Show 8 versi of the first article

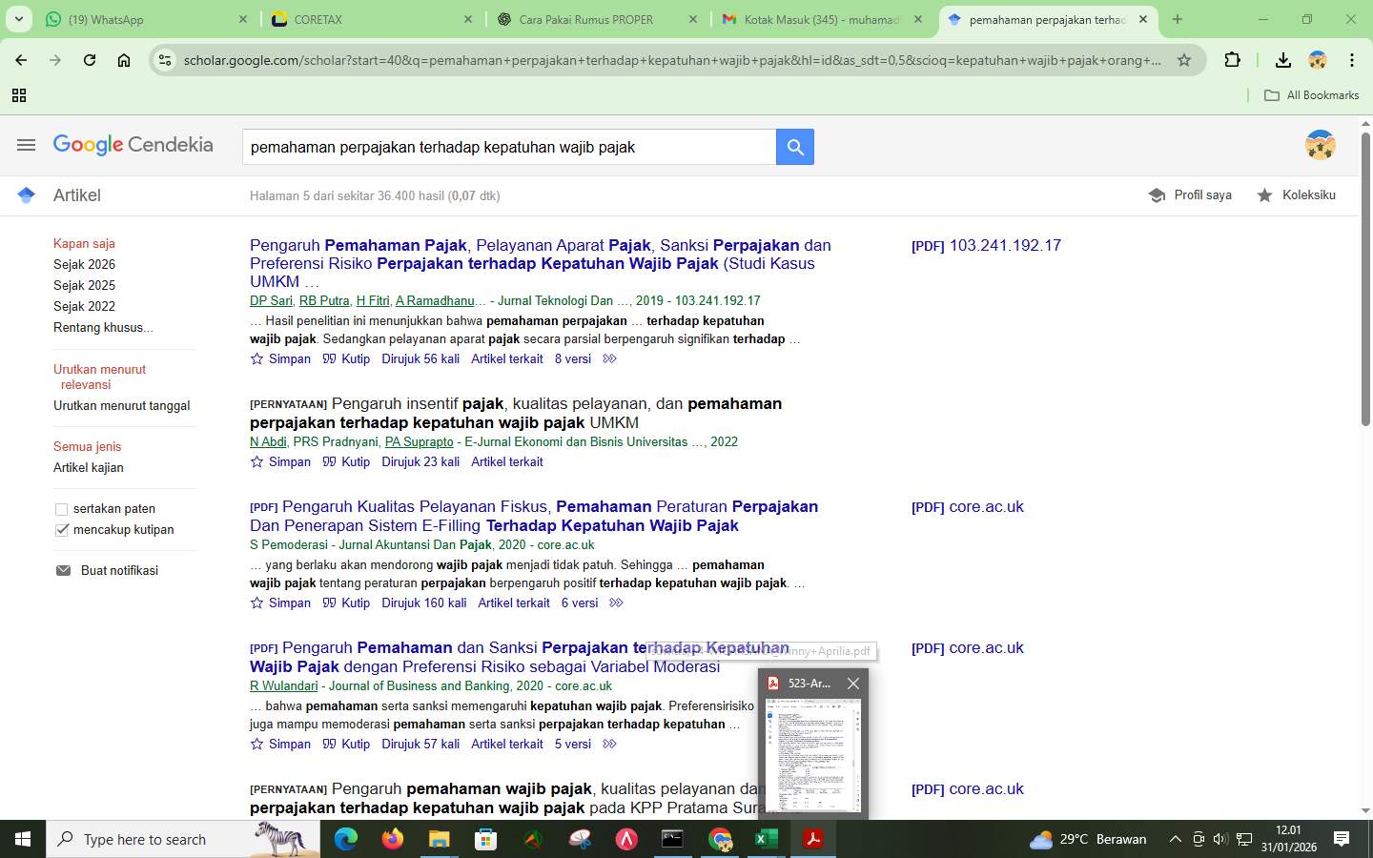click(x=571, y=359)
